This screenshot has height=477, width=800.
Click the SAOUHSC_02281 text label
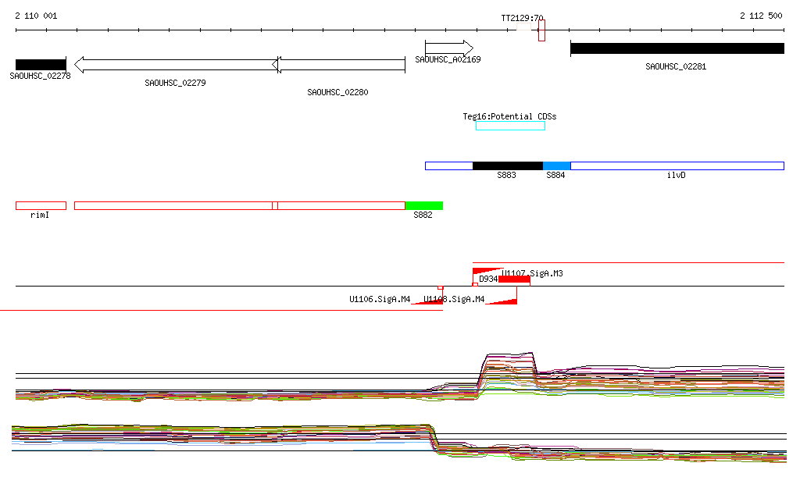(x=676, y=67)
